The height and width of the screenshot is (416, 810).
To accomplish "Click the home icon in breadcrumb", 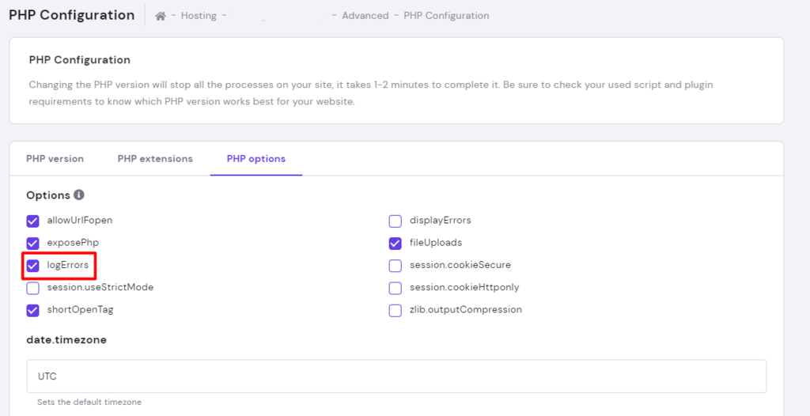I will [x=161, y=16].
